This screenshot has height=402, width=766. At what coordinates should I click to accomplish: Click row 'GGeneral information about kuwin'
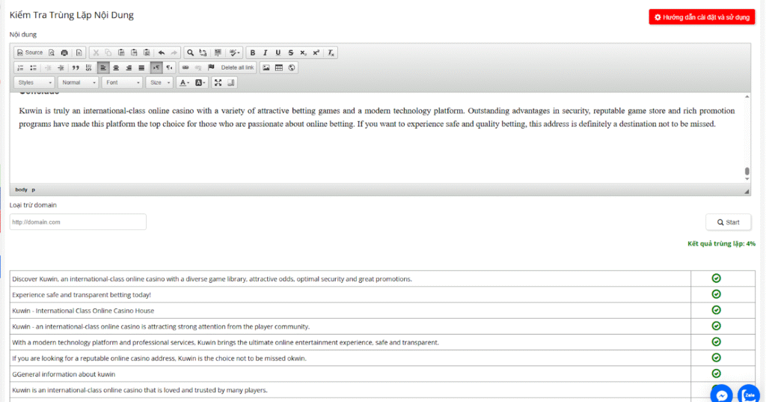coord(350,374)
